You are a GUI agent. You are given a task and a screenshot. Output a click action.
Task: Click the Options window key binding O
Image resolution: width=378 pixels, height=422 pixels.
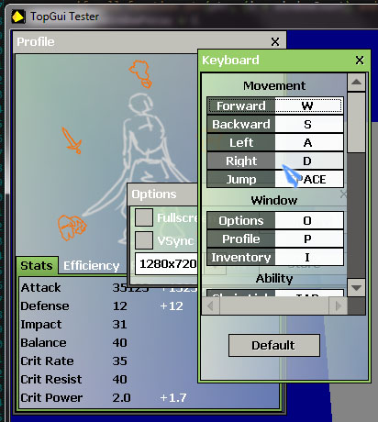point(309,220)
